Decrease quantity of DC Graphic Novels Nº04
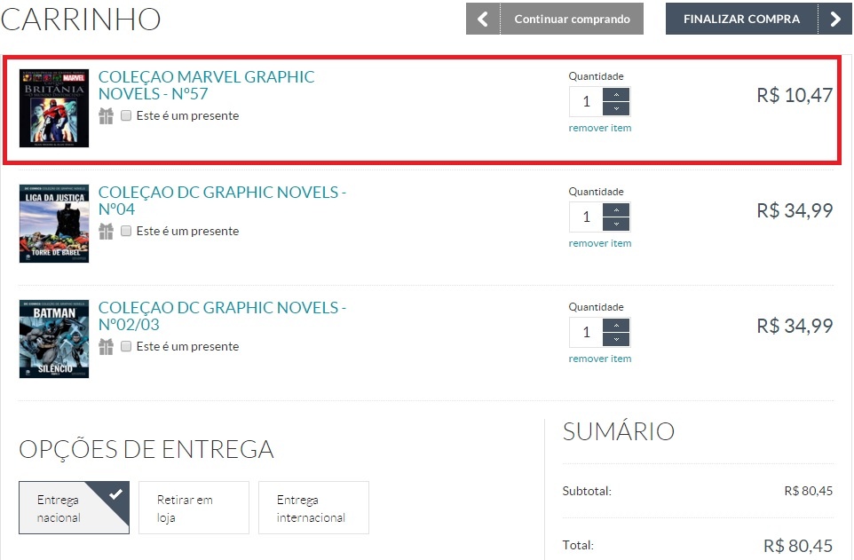Viewport: 854px width, 560px height. click(616, 224)
